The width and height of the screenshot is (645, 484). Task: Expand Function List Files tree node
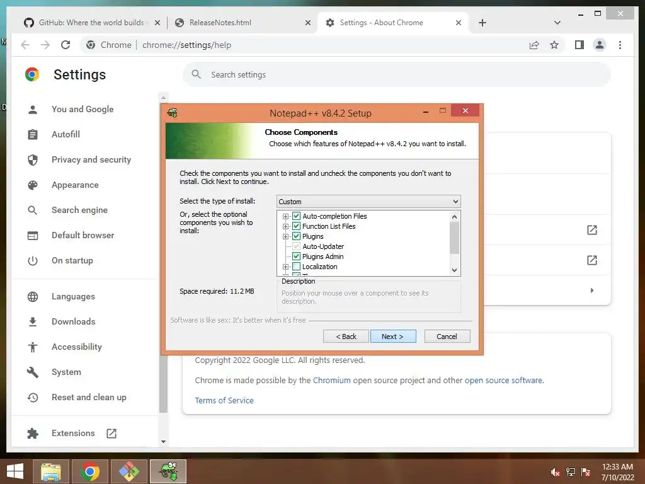pos(285,226)
